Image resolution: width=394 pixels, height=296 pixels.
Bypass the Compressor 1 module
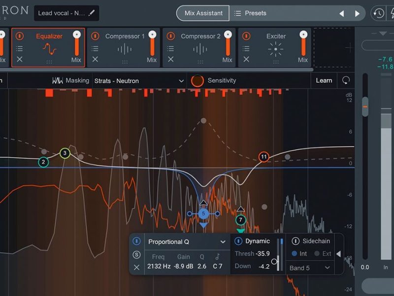pos(95,36)
